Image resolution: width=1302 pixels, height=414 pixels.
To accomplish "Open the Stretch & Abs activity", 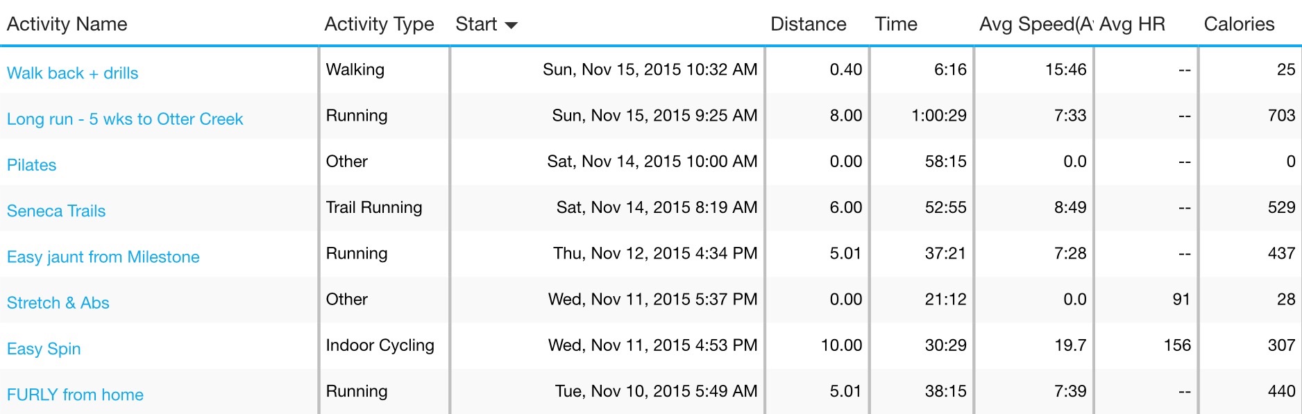I will (x=58, y=303).
